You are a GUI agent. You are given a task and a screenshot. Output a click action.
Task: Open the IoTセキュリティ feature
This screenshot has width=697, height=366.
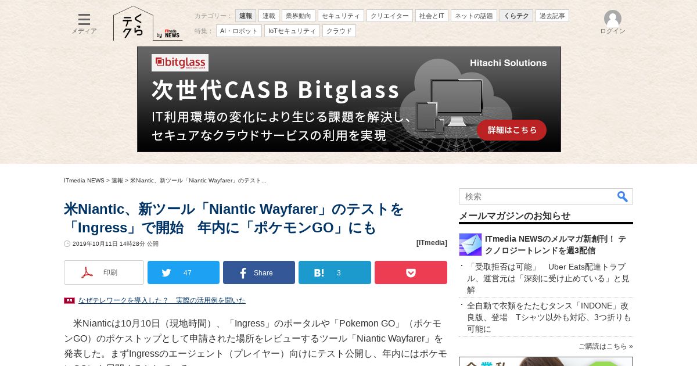tap(292, 31)
